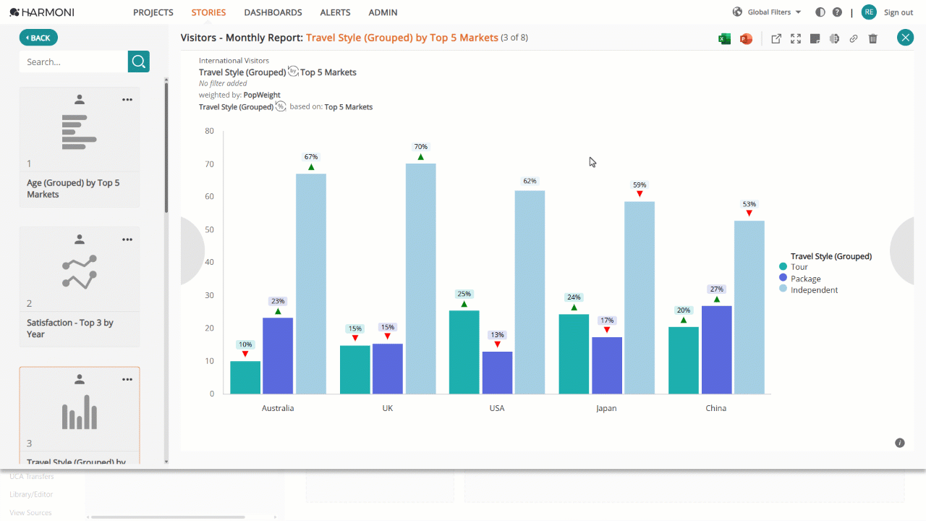Screen dimensions: 926x521
Task: Toggle the contrast theme icon
Action: point(820,12)
